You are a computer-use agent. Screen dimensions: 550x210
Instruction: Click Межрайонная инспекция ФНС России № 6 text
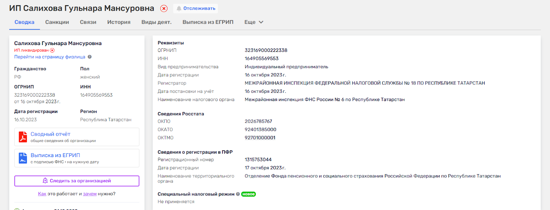[324, 100]
